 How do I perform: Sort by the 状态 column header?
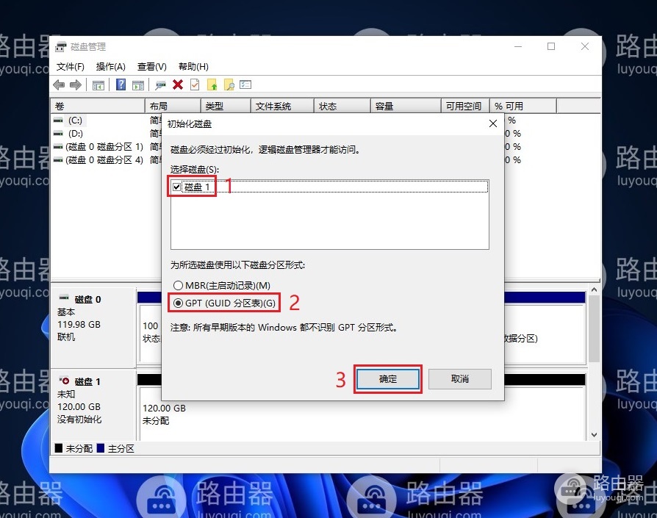(342, 106)
